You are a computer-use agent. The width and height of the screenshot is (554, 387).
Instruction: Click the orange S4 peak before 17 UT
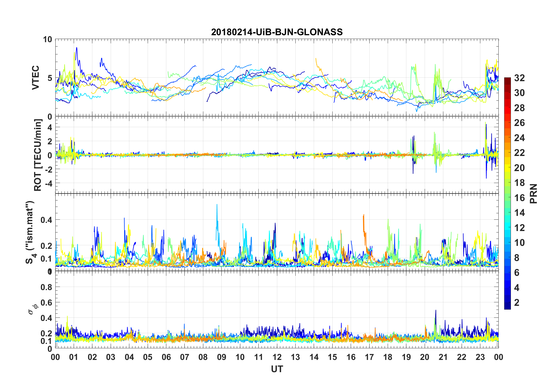[x=364, y=215]
